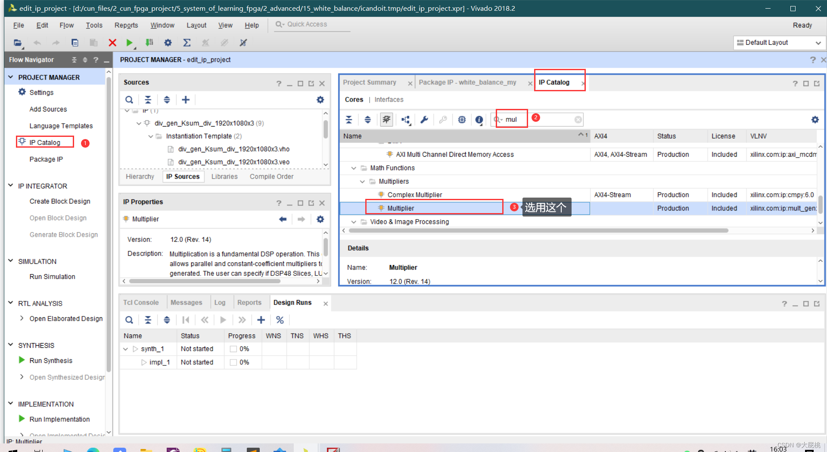Collapse synth_1 run row
The height and width of the screenshot is (452, 827).
point(126,349)
